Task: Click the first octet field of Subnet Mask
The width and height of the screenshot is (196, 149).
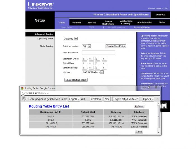Action: (x=85, y=63)
